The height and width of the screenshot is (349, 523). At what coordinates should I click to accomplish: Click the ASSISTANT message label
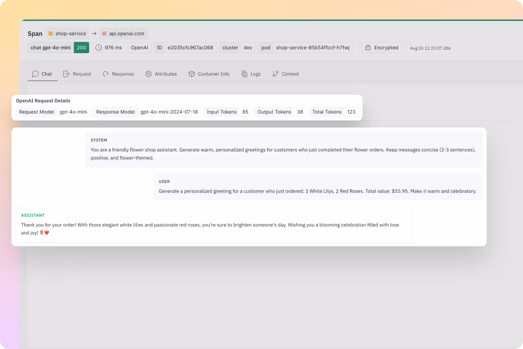coord(33,215)
